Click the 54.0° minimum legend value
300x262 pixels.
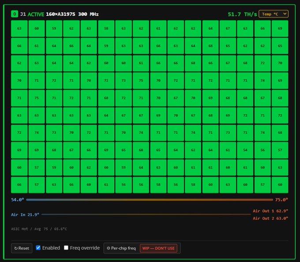17,200
